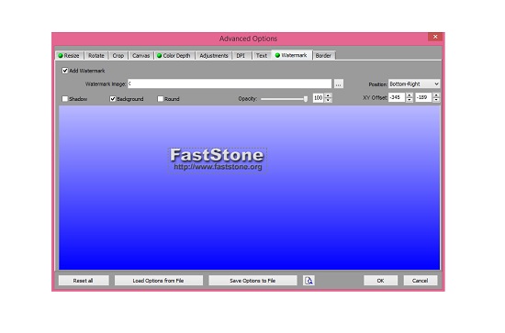Increase Y offset with up arrow
Screen dimensions: 505x333
point(436,95)
